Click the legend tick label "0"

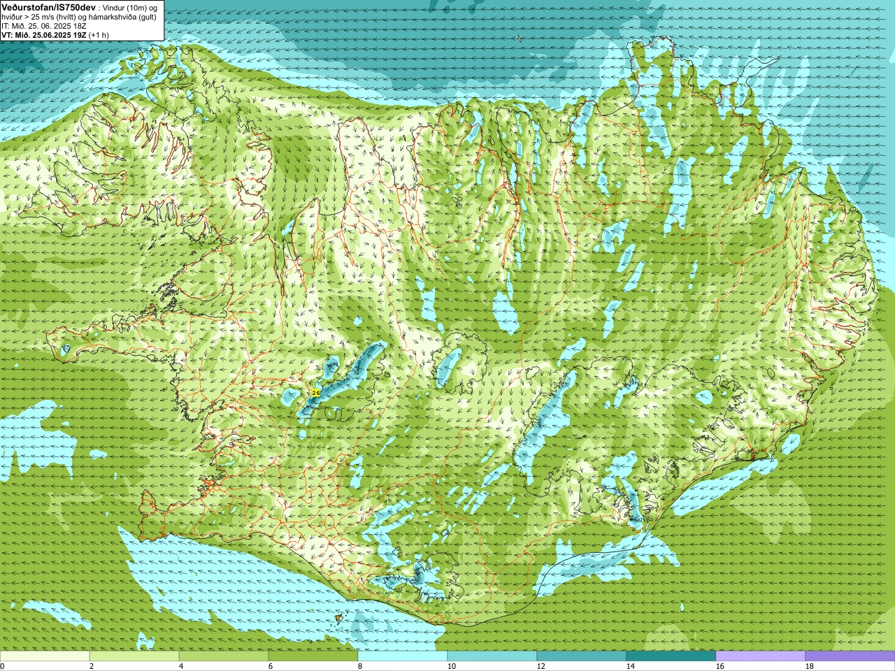click(2, 667)
